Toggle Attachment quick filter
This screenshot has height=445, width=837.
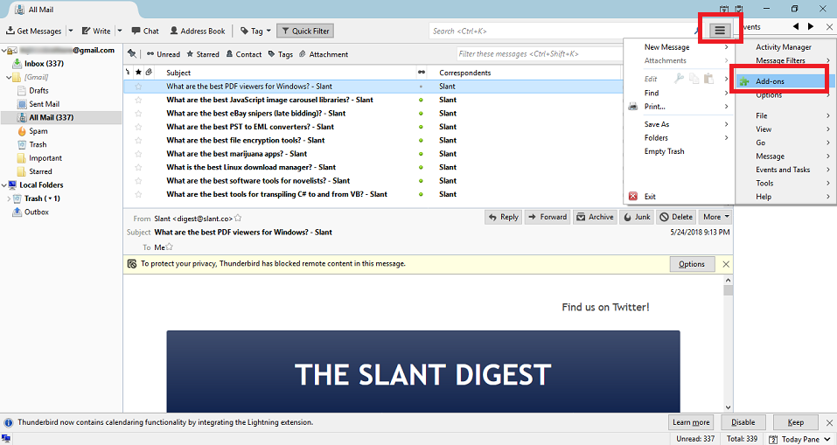point(324,54)
